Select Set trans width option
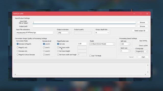 pos(63,48)
